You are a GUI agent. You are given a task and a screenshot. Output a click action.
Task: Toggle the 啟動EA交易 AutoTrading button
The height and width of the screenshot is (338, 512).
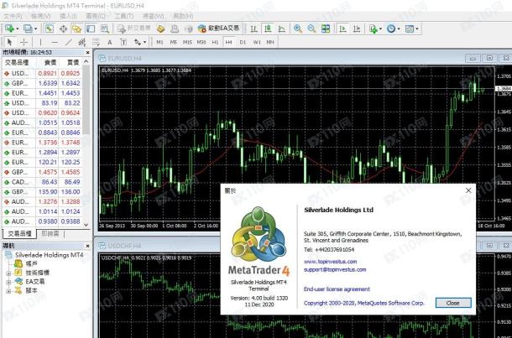218,29
